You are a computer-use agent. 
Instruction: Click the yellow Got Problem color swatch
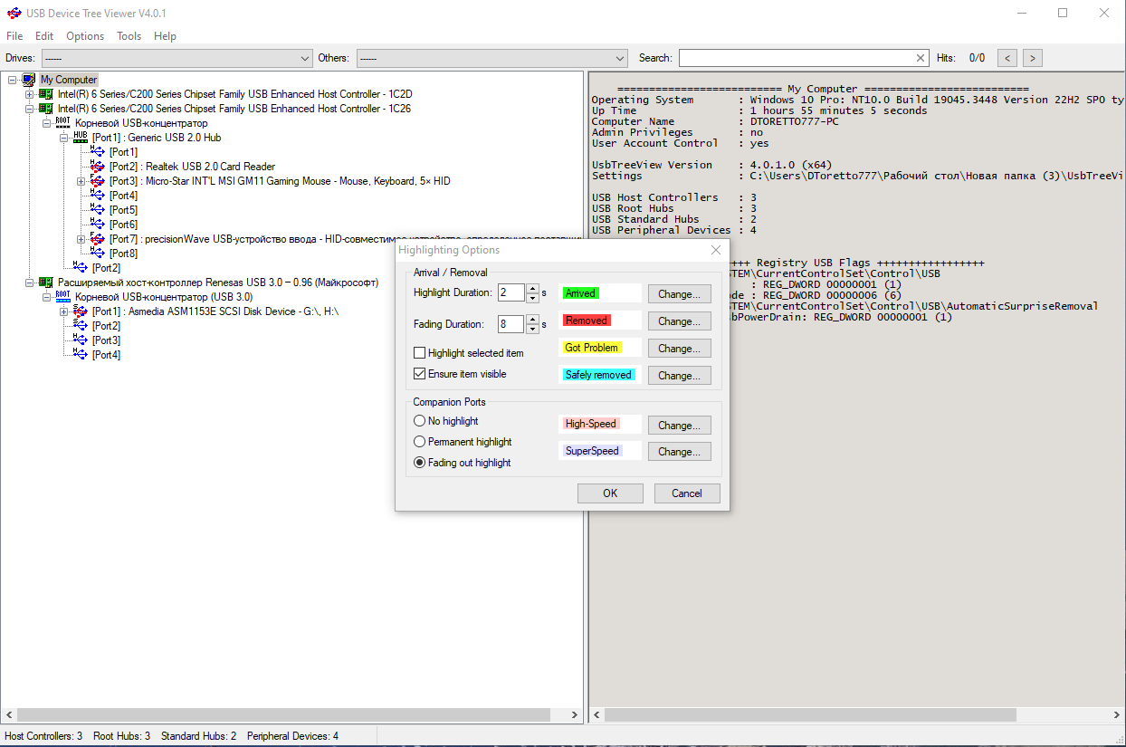[x=591, y=348]
